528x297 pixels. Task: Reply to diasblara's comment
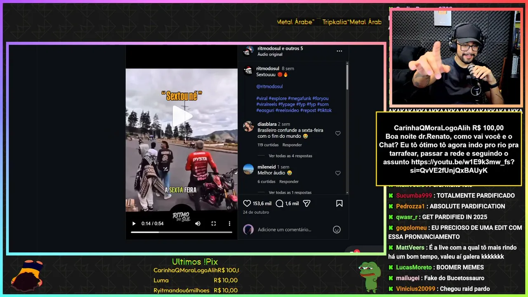[x=292, y=145]
